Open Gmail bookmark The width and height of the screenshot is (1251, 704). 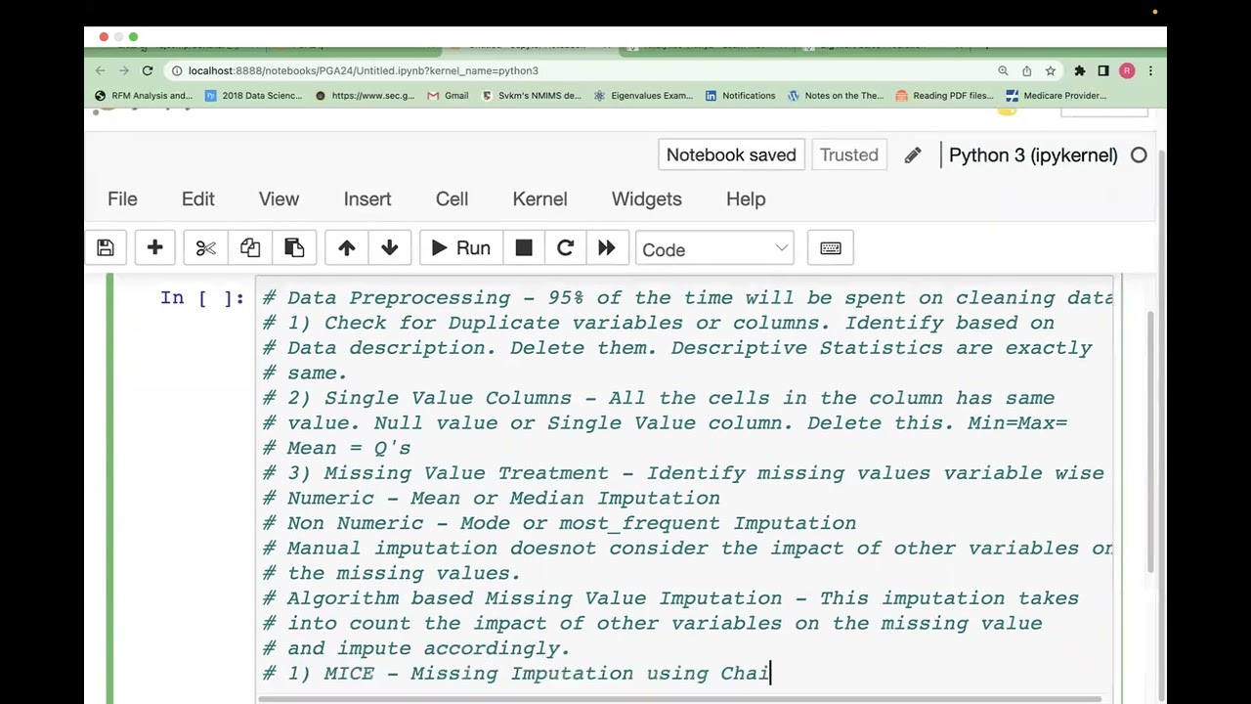449,96
